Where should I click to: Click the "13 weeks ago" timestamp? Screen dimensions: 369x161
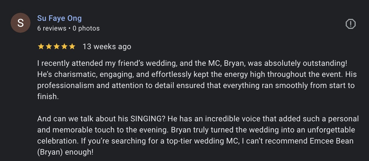107,47
